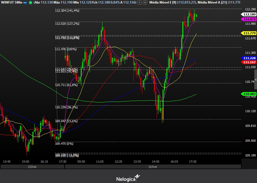This screenshot has height=183, width=257.
Task: Click the white 112.180 last price tag
Action: click(x=249, y=15)
